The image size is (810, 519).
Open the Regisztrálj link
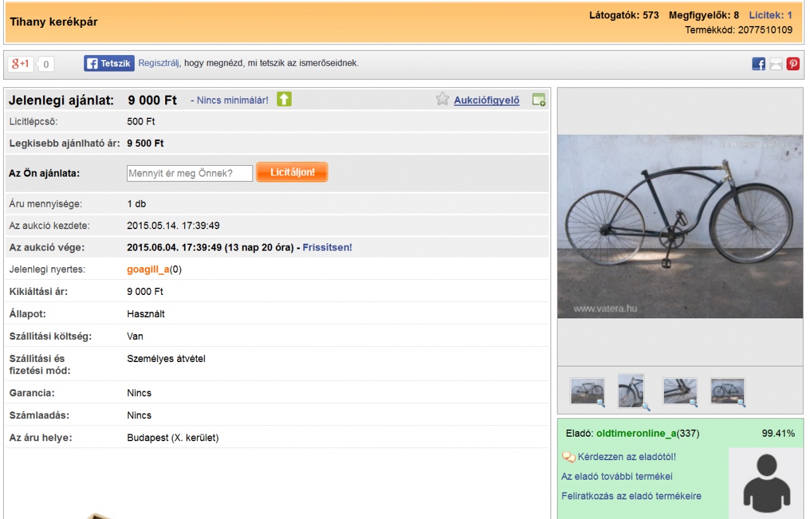coord(159,63)
